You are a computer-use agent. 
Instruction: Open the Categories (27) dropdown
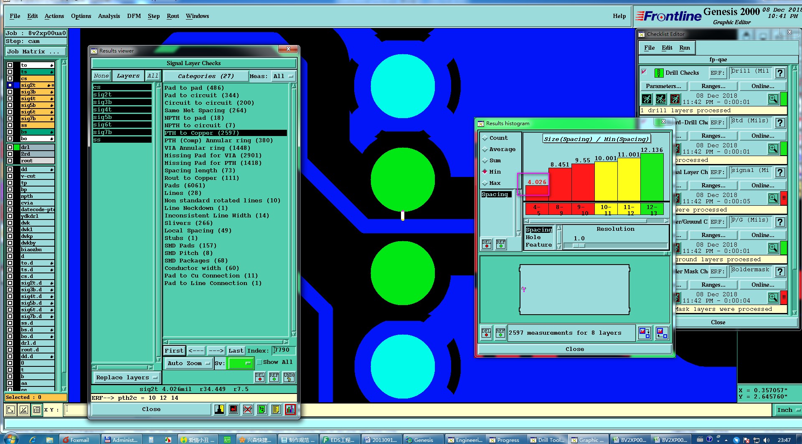click(x=205, y=76)
